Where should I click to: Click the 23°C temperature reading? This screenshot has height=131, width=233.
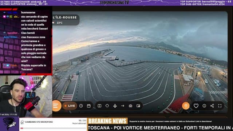[60, 23]
